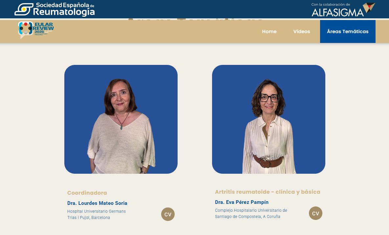Go to the Home menu item

coord(269,31)
